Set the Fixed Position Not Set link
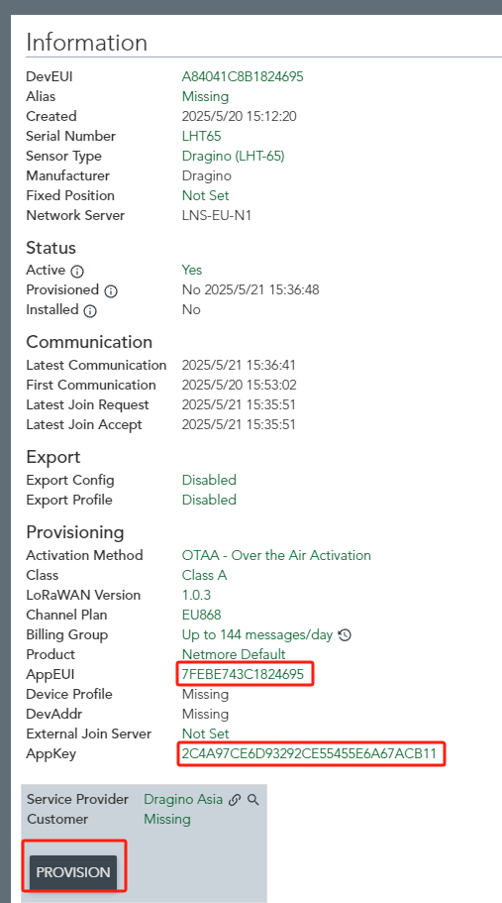Image resolution: width=502 pixels, height=903 pixels. pyautogui.click(x=205, y=196)
